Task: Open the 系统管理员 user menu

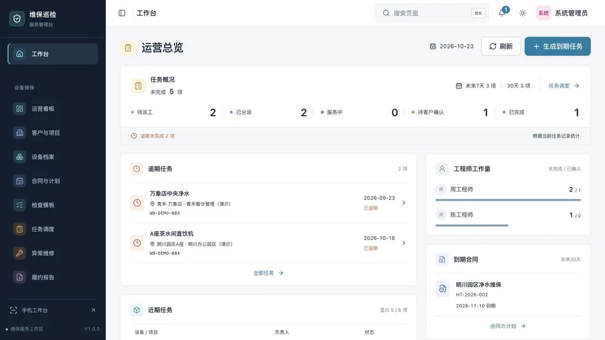Action: tap(562, 13)
